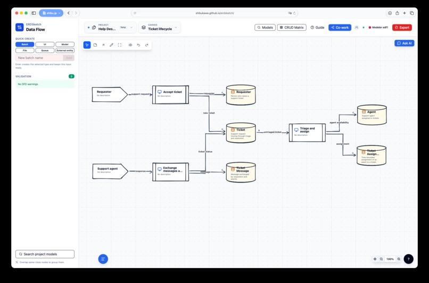Select the Requester data store node
This screenshot has height=283, width=429.
[x=241, y=95]
